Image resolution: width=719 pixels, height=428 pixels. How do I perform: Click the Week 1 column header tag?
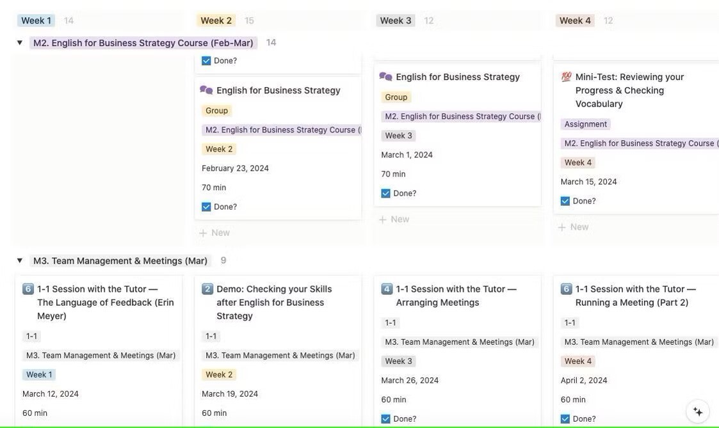tap(36, 20)
